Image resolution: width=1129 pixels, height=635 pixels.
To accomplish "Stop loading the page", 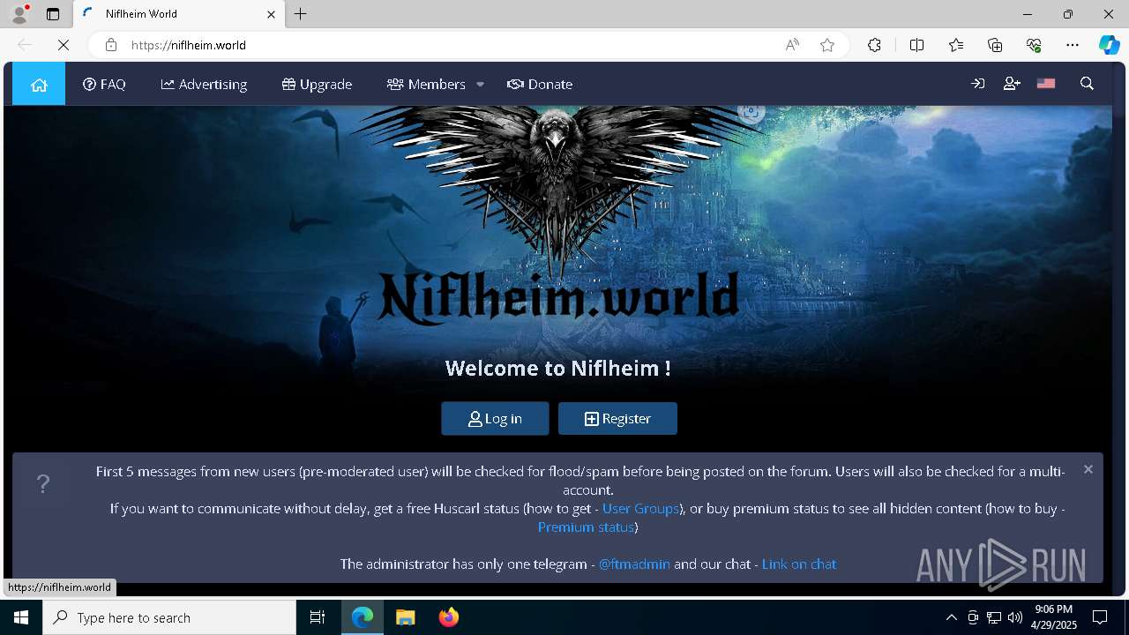I will (64, 45).
